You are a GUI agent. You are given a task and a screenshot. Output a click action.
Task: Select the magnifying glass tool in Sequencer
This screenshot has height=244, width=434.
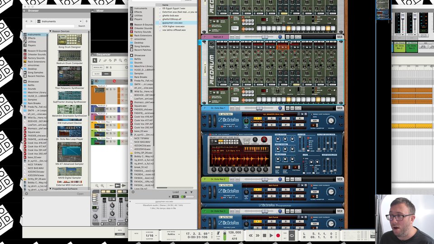pyautogui.click(x=120, y=60)
